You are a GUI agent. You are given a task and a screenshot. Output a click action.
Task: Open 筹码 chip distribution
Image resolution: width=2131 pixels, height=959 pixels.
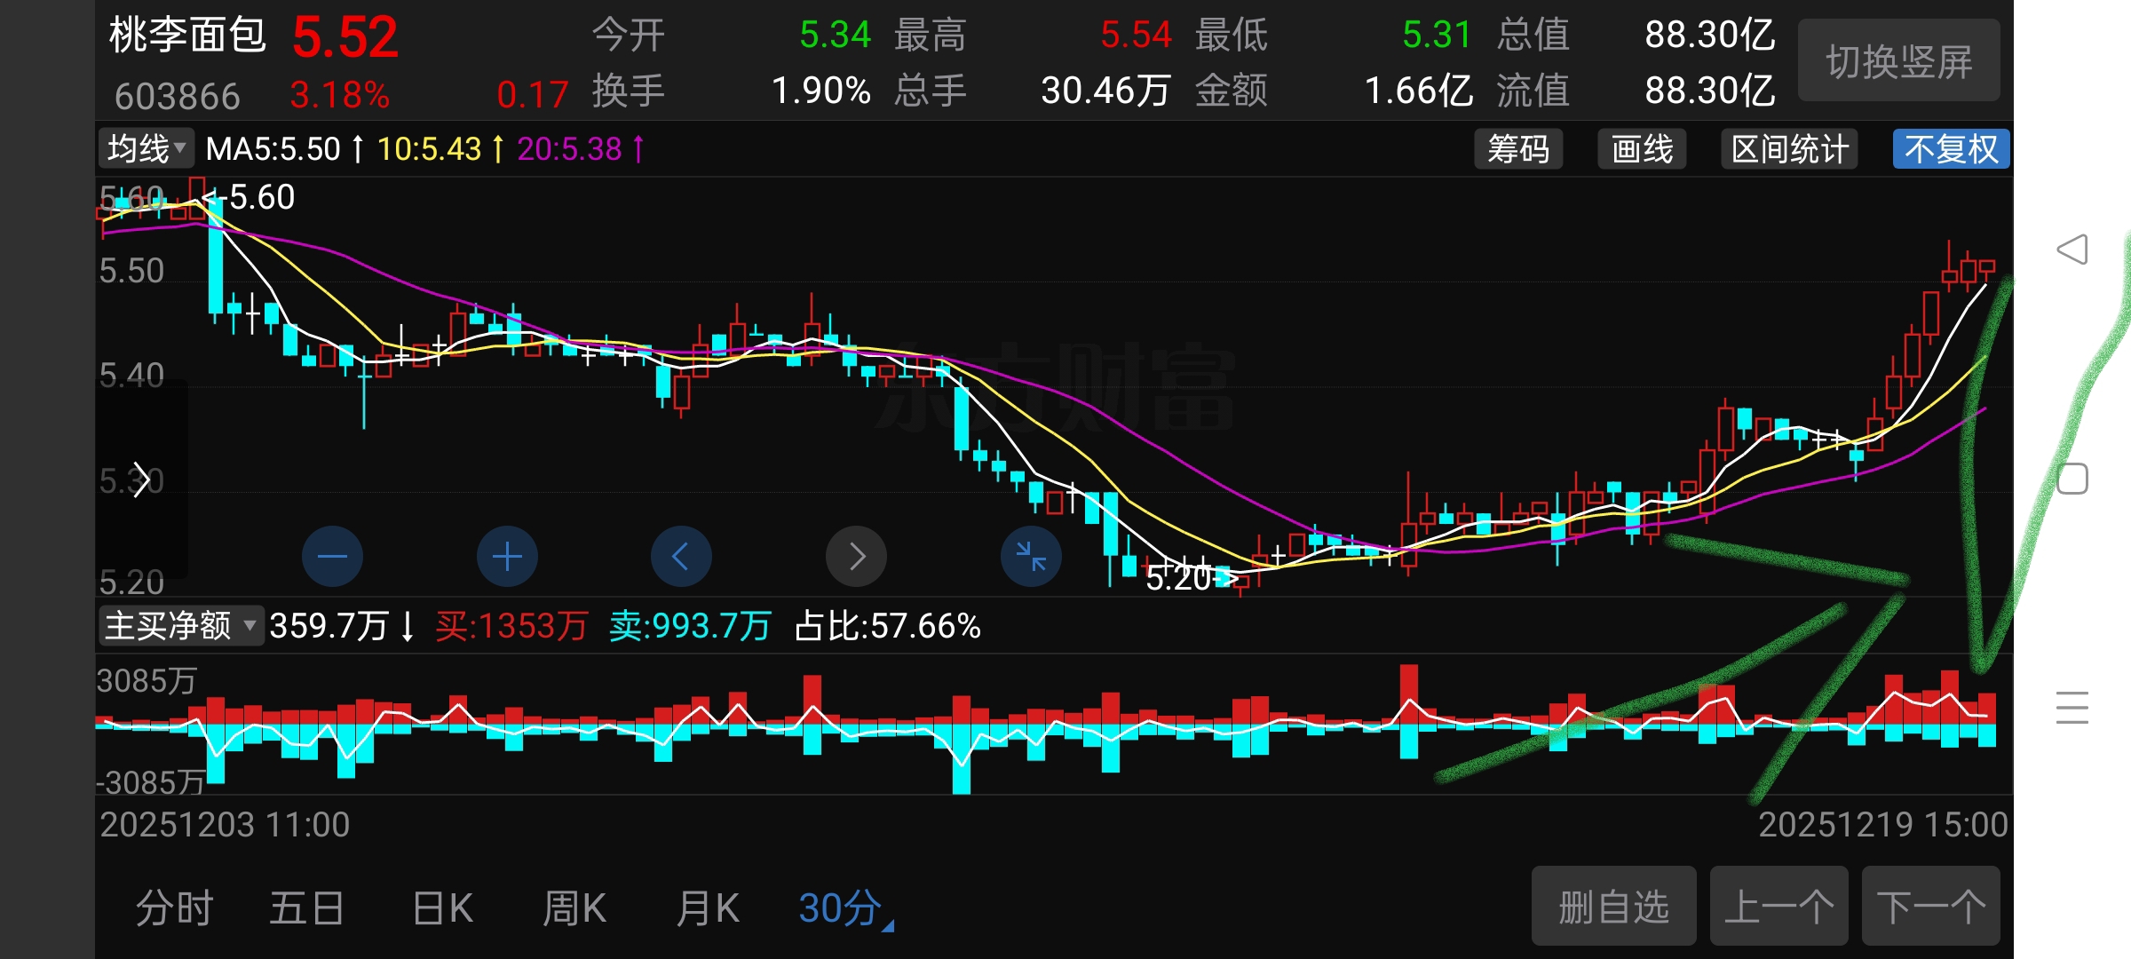(1518, 149)
